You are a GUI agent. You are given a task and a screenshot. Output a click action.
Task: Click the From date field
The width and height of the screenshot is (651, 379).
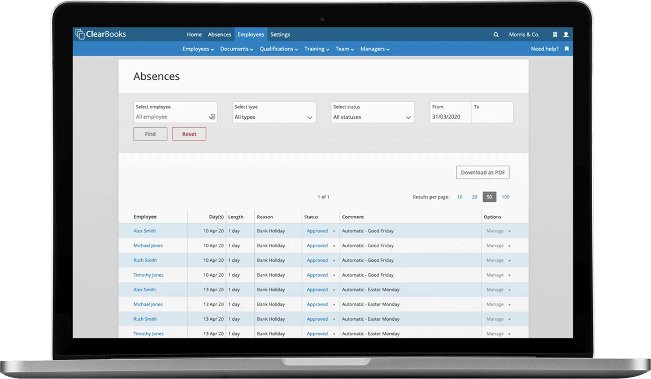450,112
